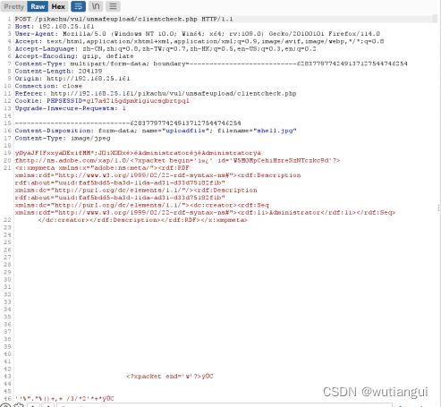
Task: Click the Accept: text/html header line
Action: coord(199,41)
